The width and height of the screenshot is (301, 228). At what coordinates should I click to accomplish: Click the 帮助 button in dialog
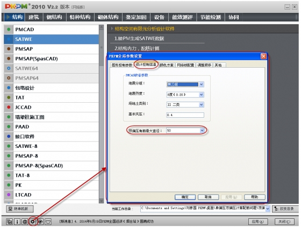(x=255, y=197)
